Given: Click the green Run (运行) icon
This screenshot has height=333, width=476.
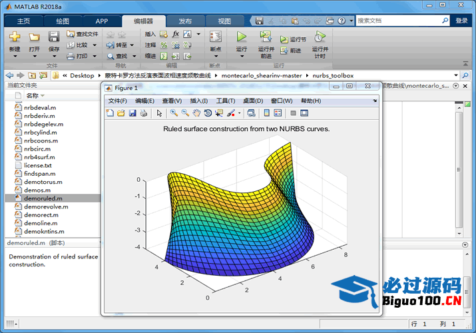Looking at the screenshot, I should point(242,37).
